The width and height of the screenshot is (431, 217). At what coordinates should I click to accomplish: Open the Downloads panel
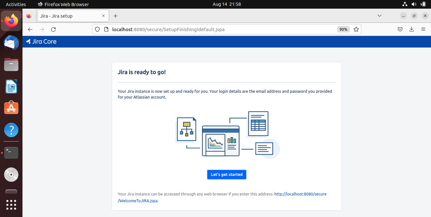pyautogui.click(x=411, y=29)
